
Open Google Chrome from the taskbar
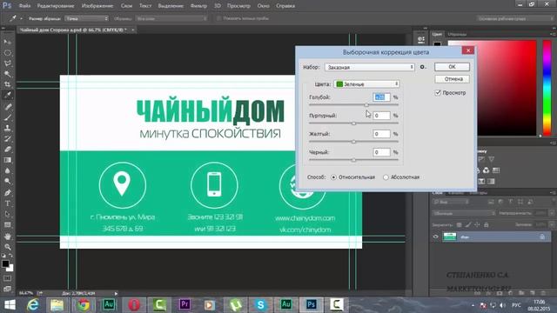point(84,304)
